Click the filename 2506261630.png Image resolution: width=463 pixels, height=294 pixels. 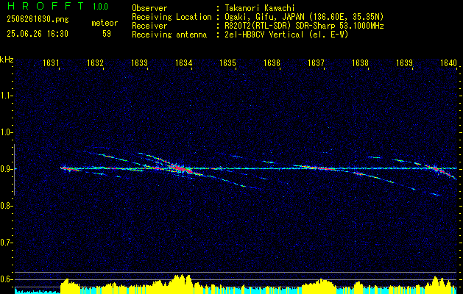[38, 20]
